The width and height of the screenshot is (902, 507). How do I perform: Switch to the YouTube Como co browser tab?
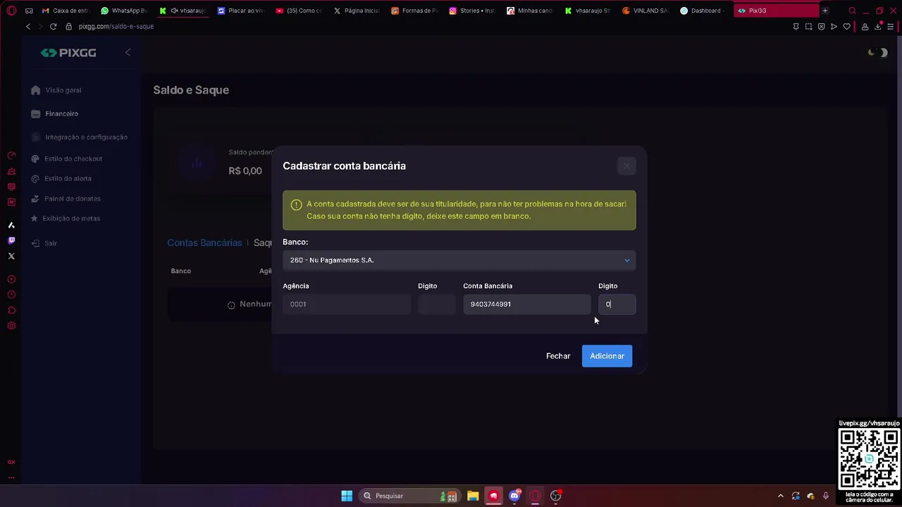[299, 11]
